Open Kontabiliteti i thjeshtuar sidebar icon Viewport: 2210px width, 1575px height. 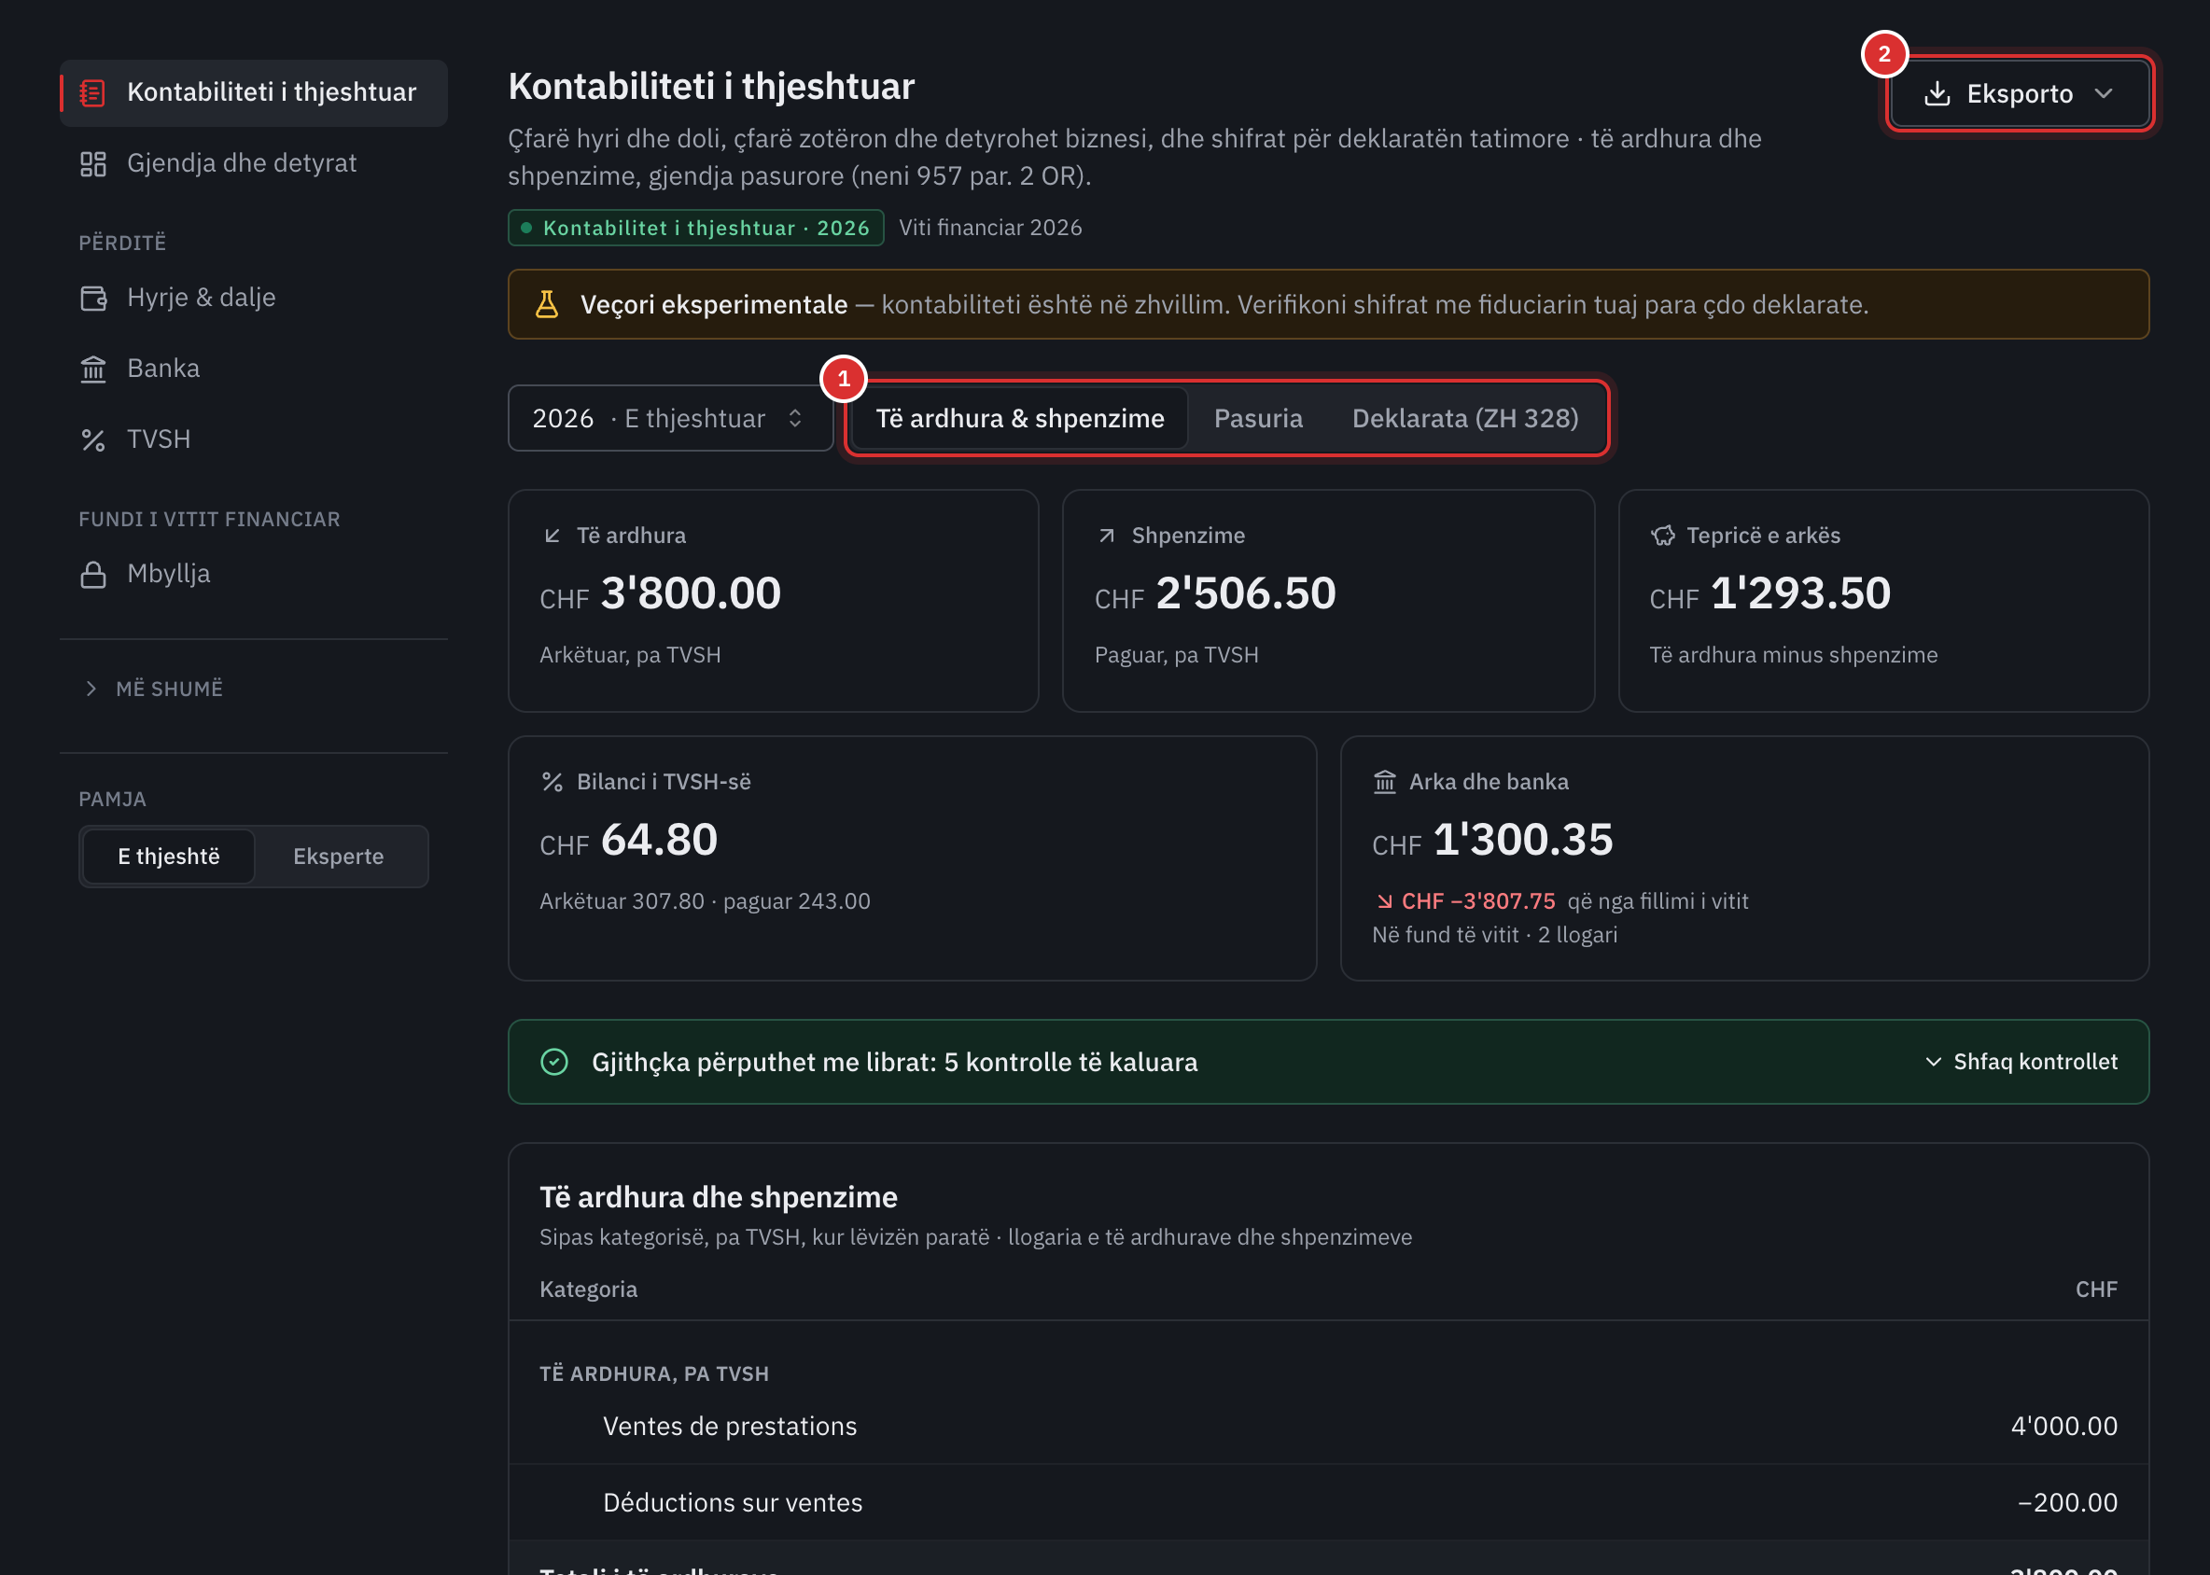click(92, 93)
